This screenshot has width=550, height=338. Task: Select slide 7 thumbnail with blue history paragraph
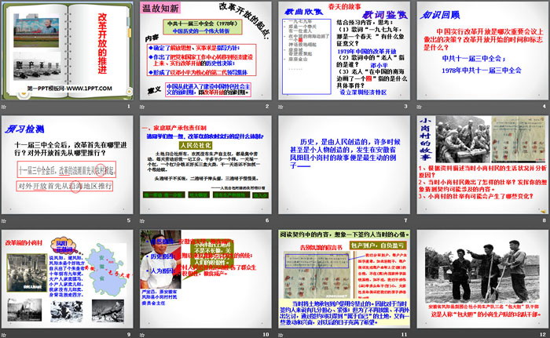(344, 165)
